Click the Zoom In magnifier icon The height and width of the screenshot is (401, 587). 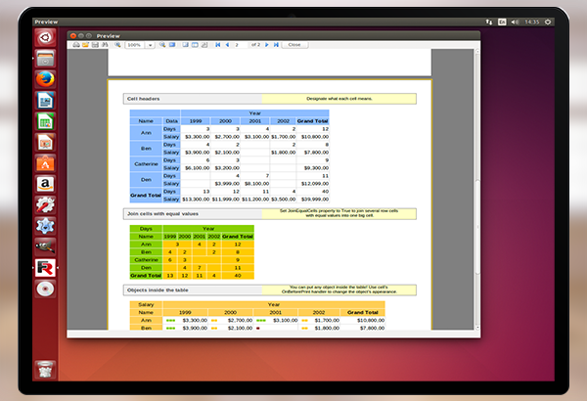[x=118, y=45]
